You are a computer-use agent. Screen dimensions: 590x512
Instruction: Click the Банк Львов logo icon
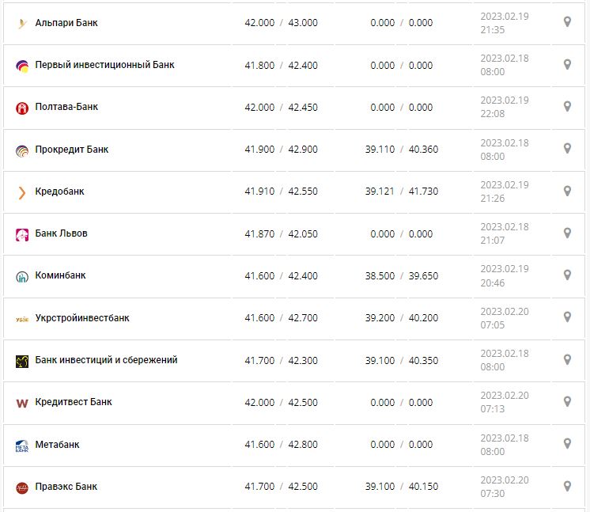(22, 234)
